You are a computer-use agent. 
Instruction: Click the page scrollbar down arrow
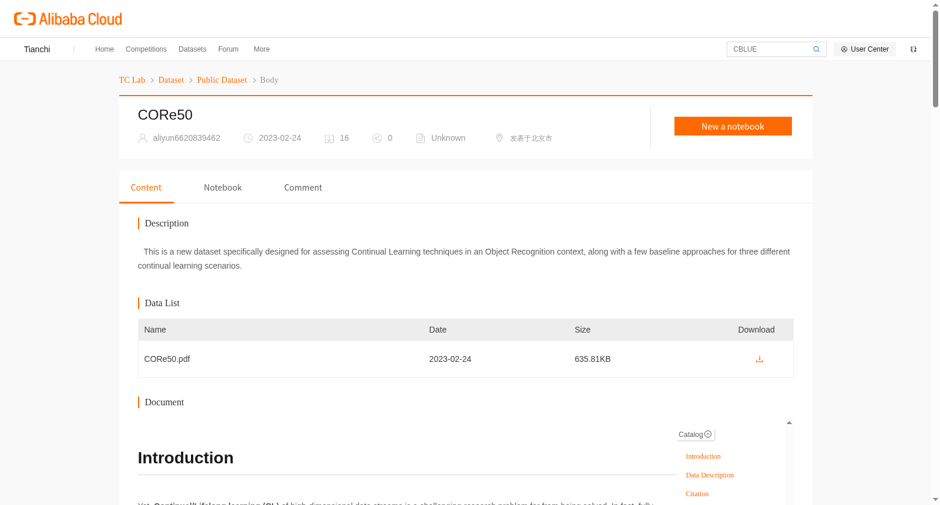pos(935,500)
